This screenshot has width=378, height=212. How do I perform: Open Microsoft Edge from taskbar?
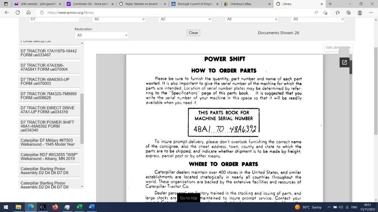pyautogui.click(x=31, y=207)
